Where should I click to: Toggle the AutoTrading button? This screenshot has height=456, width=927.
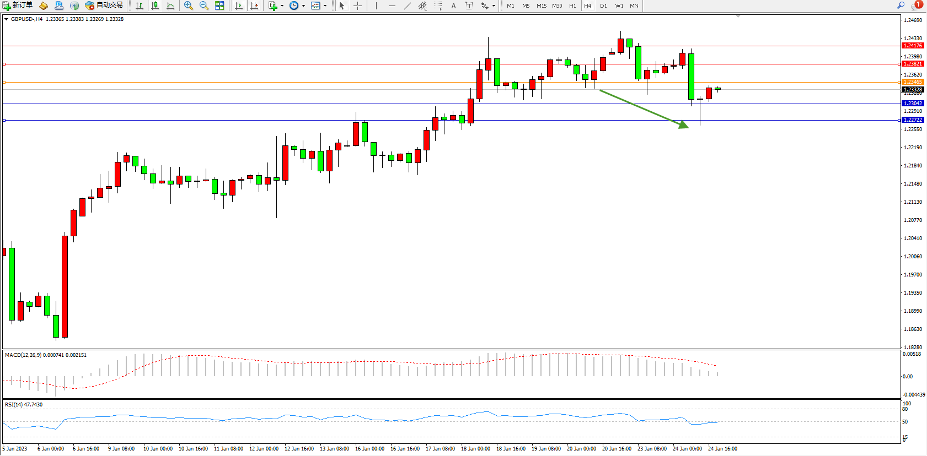[104, 6]
